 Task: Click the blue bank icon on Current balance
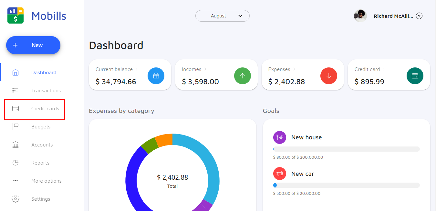click(x=156, y=76)
